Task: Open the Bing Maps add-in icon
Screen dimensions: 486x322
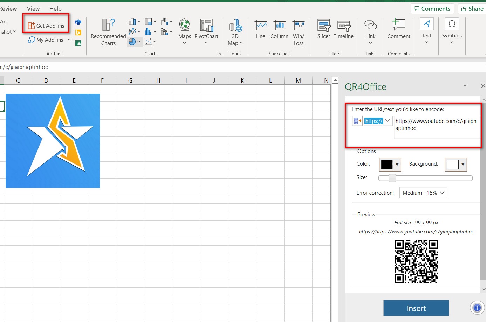Action: tap(78, 33)
